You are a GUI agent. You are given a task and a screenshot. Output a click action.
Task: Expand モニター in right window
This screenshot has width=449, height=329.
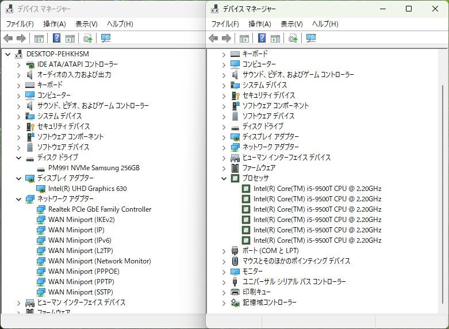224,272
